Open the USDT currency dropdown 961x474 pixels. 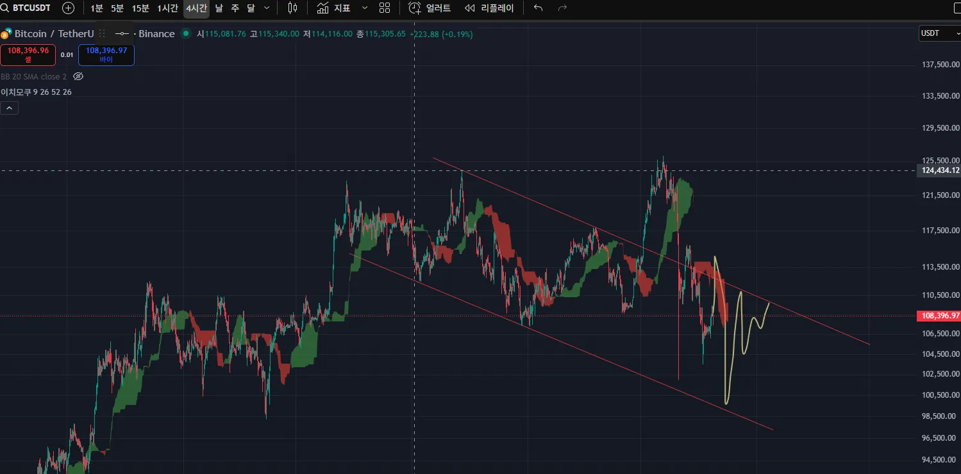(x=939, y=33)
